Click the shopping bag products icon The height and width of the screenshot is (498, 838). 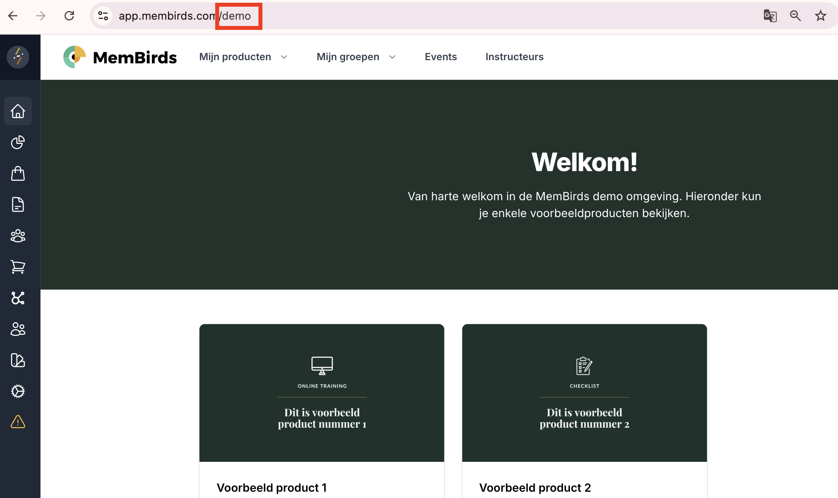[x=18, y=173]
